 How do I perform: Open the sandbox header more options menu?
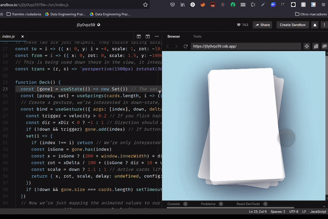point(324,25)
